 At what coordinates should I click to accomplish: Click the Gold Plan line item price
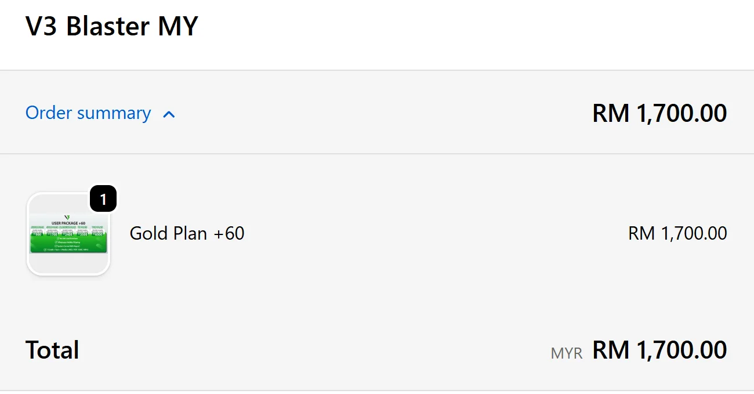[677, 233]
